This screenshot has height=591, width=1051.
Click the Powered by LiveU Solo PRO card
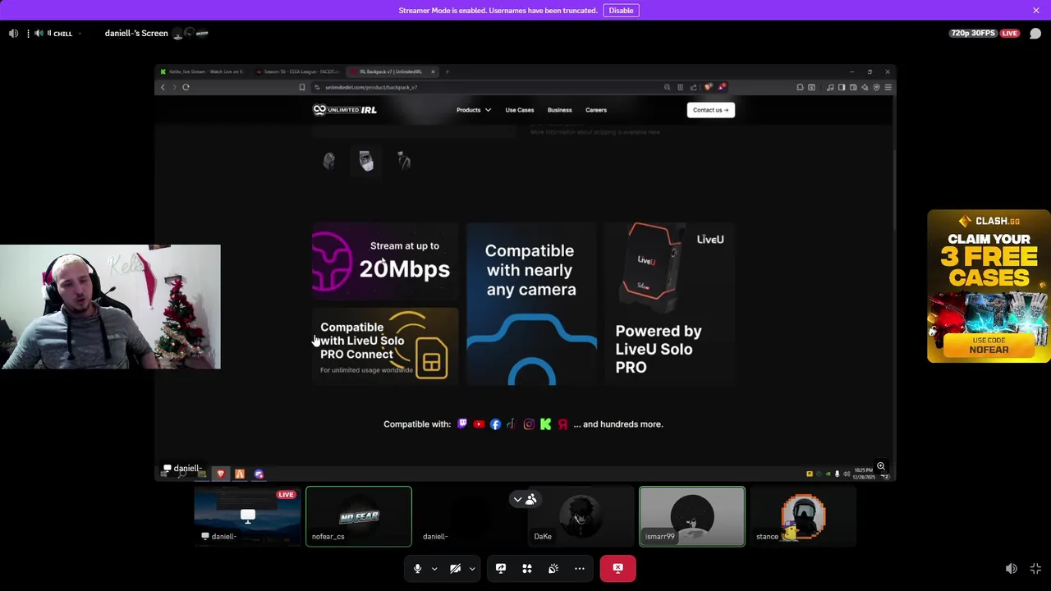[x=670, y=304]
